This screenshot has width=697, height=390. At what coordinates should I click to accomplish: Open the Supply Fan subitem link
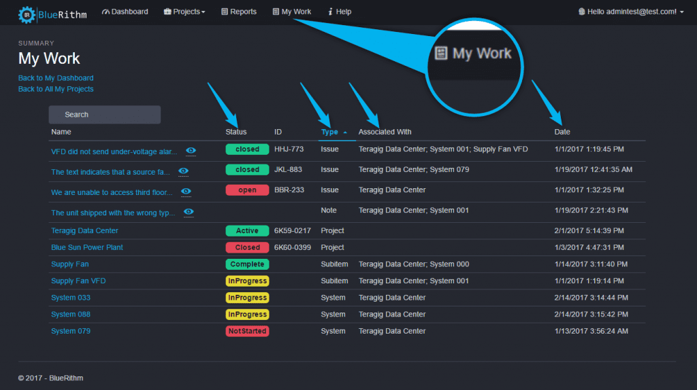(70, 264)
